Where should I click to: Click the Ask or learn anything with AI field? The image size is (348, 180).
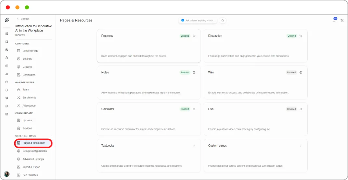pos(198,20)
